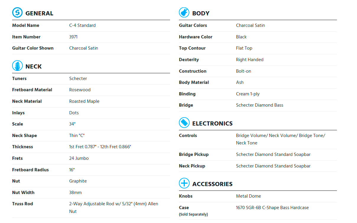This screenshot has width=357, height=223.
Task: Click the Bridge Pickup soapbar value
Action: pyautogui.click(x=273, y=154)
